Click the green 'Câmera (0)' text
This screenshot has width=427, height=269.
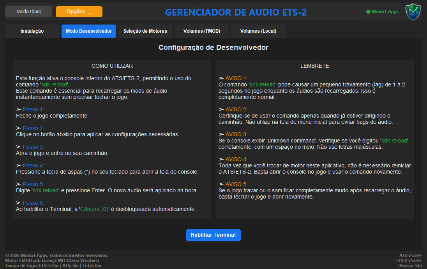coord(94,209)
